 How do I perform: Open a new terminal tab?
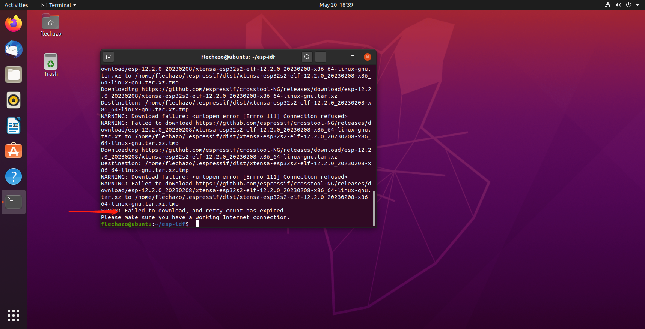[109, 57]
